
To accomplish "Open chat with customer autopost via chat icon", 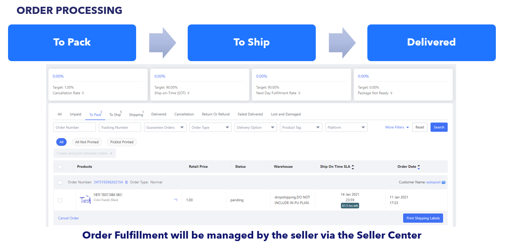I will (443, 183).
